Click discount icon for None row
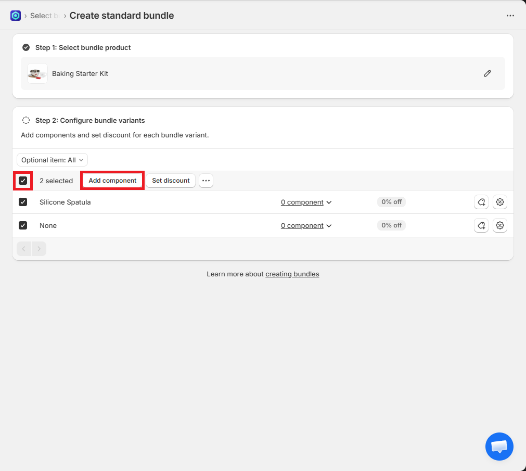The width and height of the screenshot is (526, 471). (500, 225)
